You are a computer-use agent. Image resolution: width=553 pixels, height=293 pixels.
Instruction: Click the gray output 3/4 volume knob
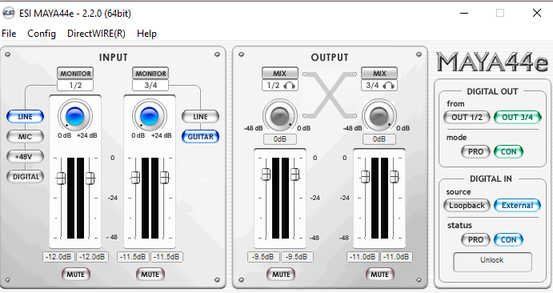[x=379, y=116]
